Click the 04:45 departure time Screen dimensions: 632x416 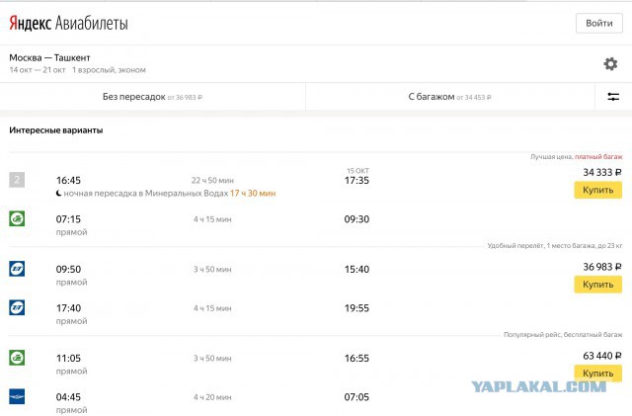pyautogui.click(x=68, y=397)
